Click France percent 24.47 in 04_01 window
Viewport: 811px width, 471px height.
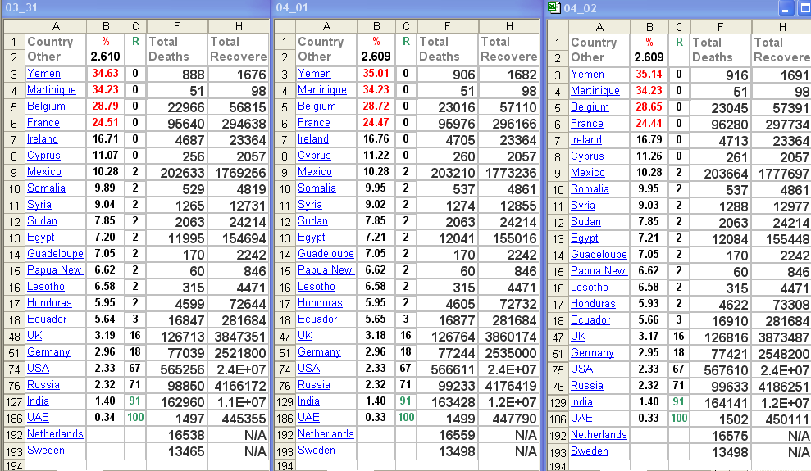point(376,122)
